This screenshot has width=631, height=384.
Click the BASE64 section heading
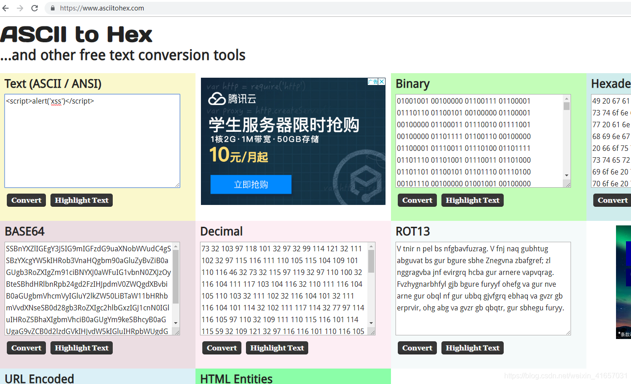[25, 232]
